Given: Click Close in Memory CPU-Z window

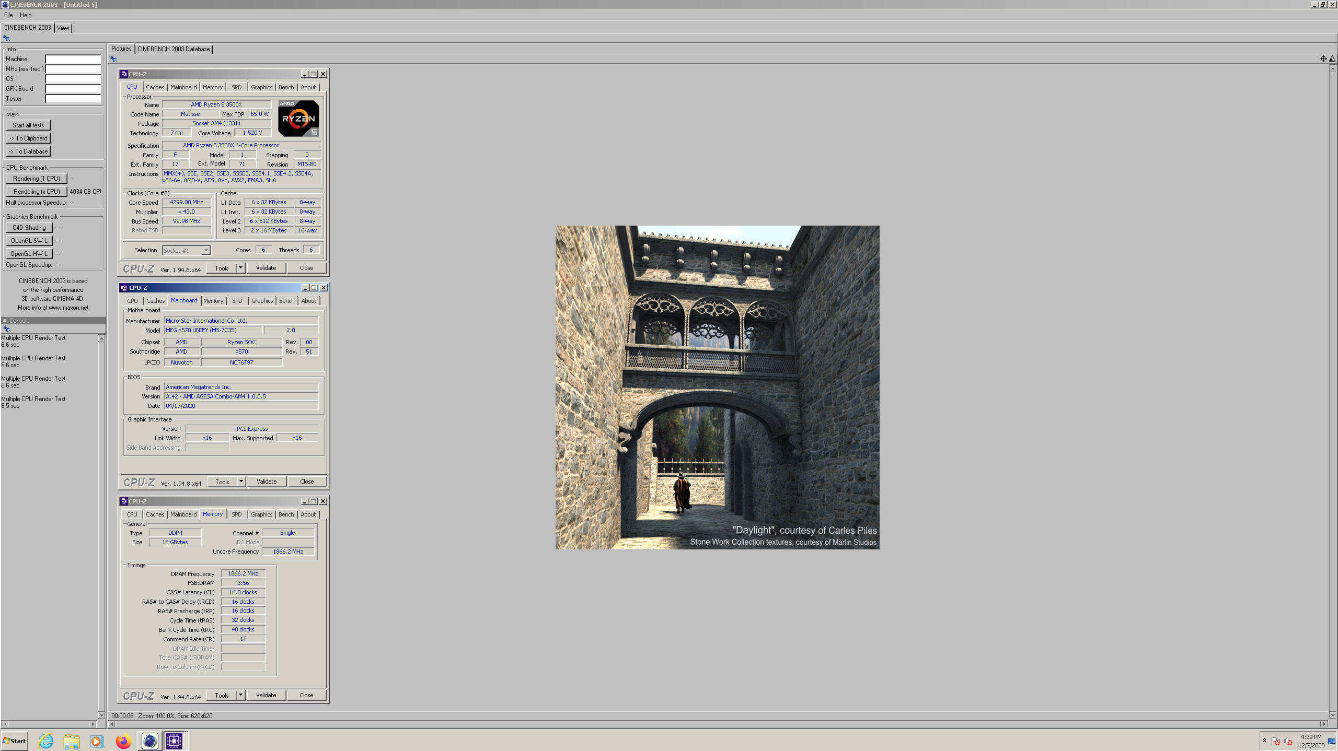Looking at the screenshot, I should pos(307,695).
